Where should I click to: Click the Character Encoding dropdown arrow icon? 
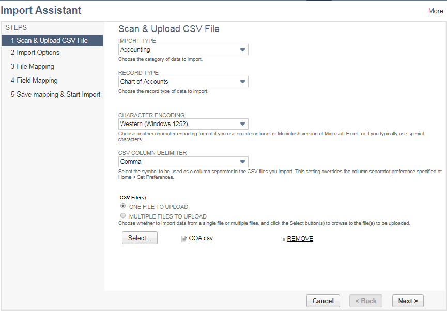tap(242, 124)
